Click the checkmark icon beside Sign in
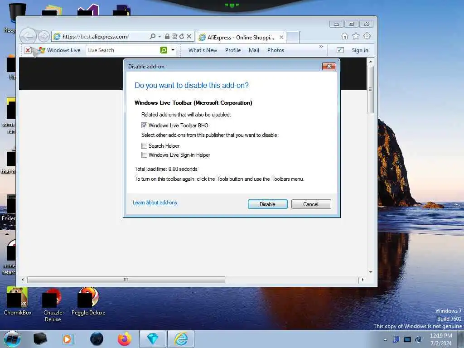 pyautogui.click(x=340, y=50)
